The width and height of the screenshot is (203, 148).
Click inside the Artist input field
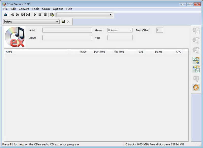click(x=67, y=30)
